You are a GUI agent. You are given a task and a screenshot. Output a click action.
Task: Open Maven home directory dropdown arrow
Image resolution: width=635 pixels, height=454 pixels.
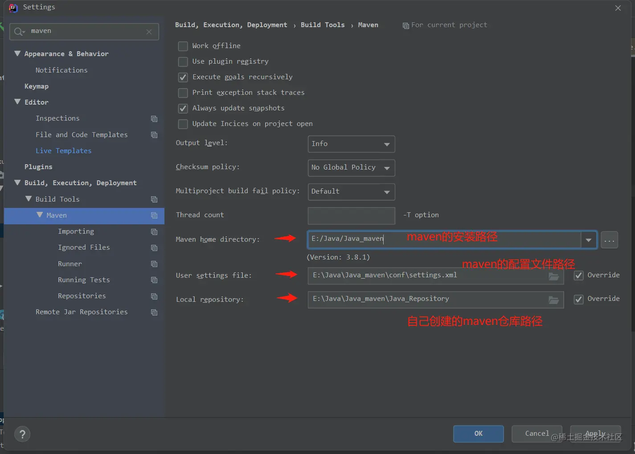point(588,240)
